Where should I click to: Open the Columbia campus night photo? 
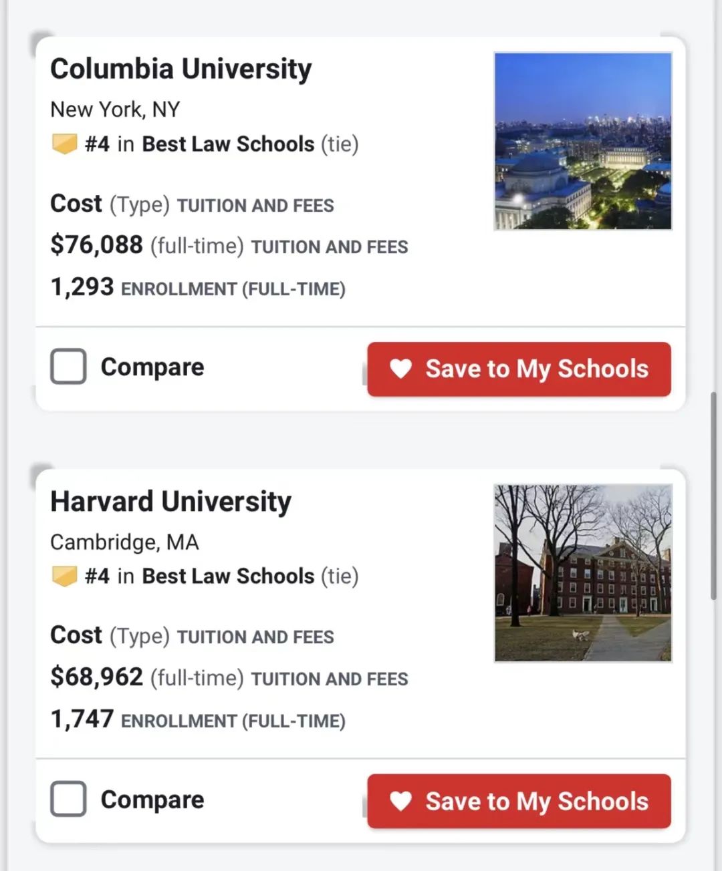pos(583,141)
